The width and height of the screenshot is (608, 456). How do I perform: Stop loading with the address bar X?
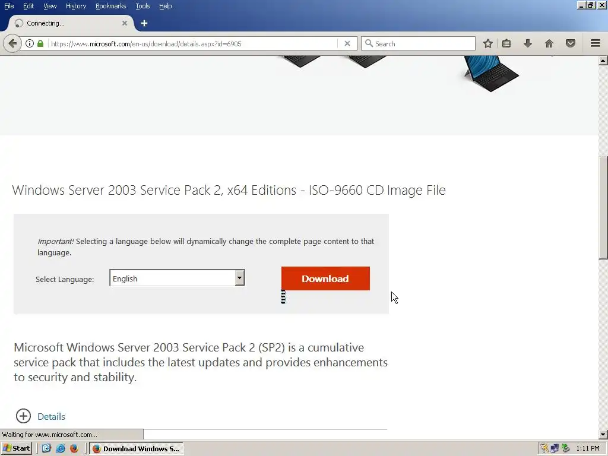[347, 43]
